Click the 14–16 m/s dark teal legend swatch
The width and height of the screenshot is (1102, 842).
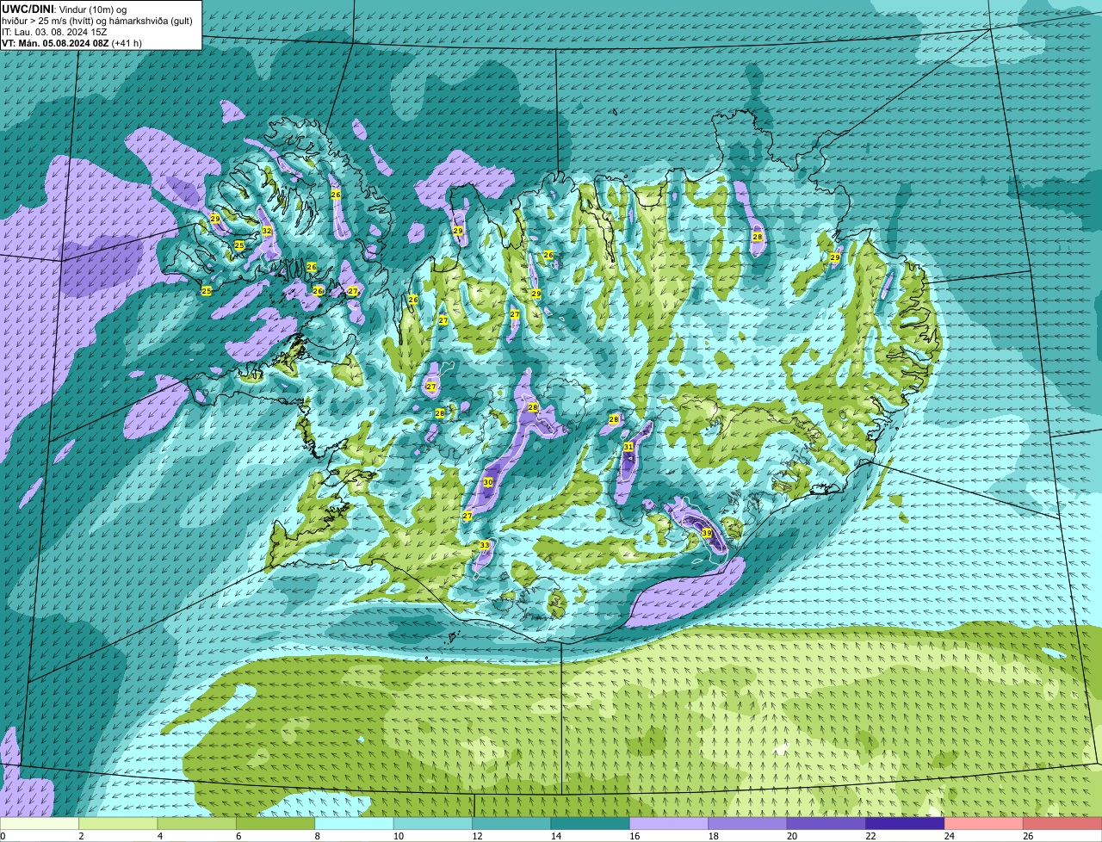[x=591, y=823]
